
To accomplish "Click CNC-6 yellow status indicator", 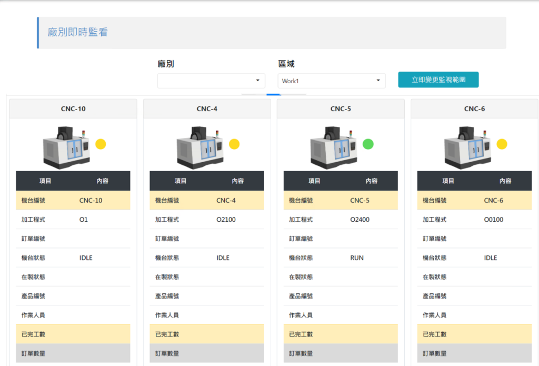I will coord(502,144).
